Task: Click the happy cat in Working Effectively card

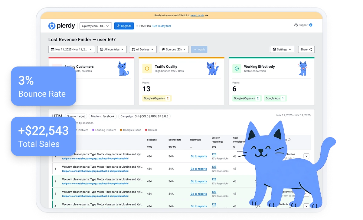Action: click(x=302, y=68)
